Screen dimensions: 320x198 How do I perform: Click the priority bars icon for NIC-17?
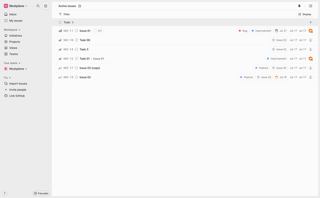click(x=60, y=68)
